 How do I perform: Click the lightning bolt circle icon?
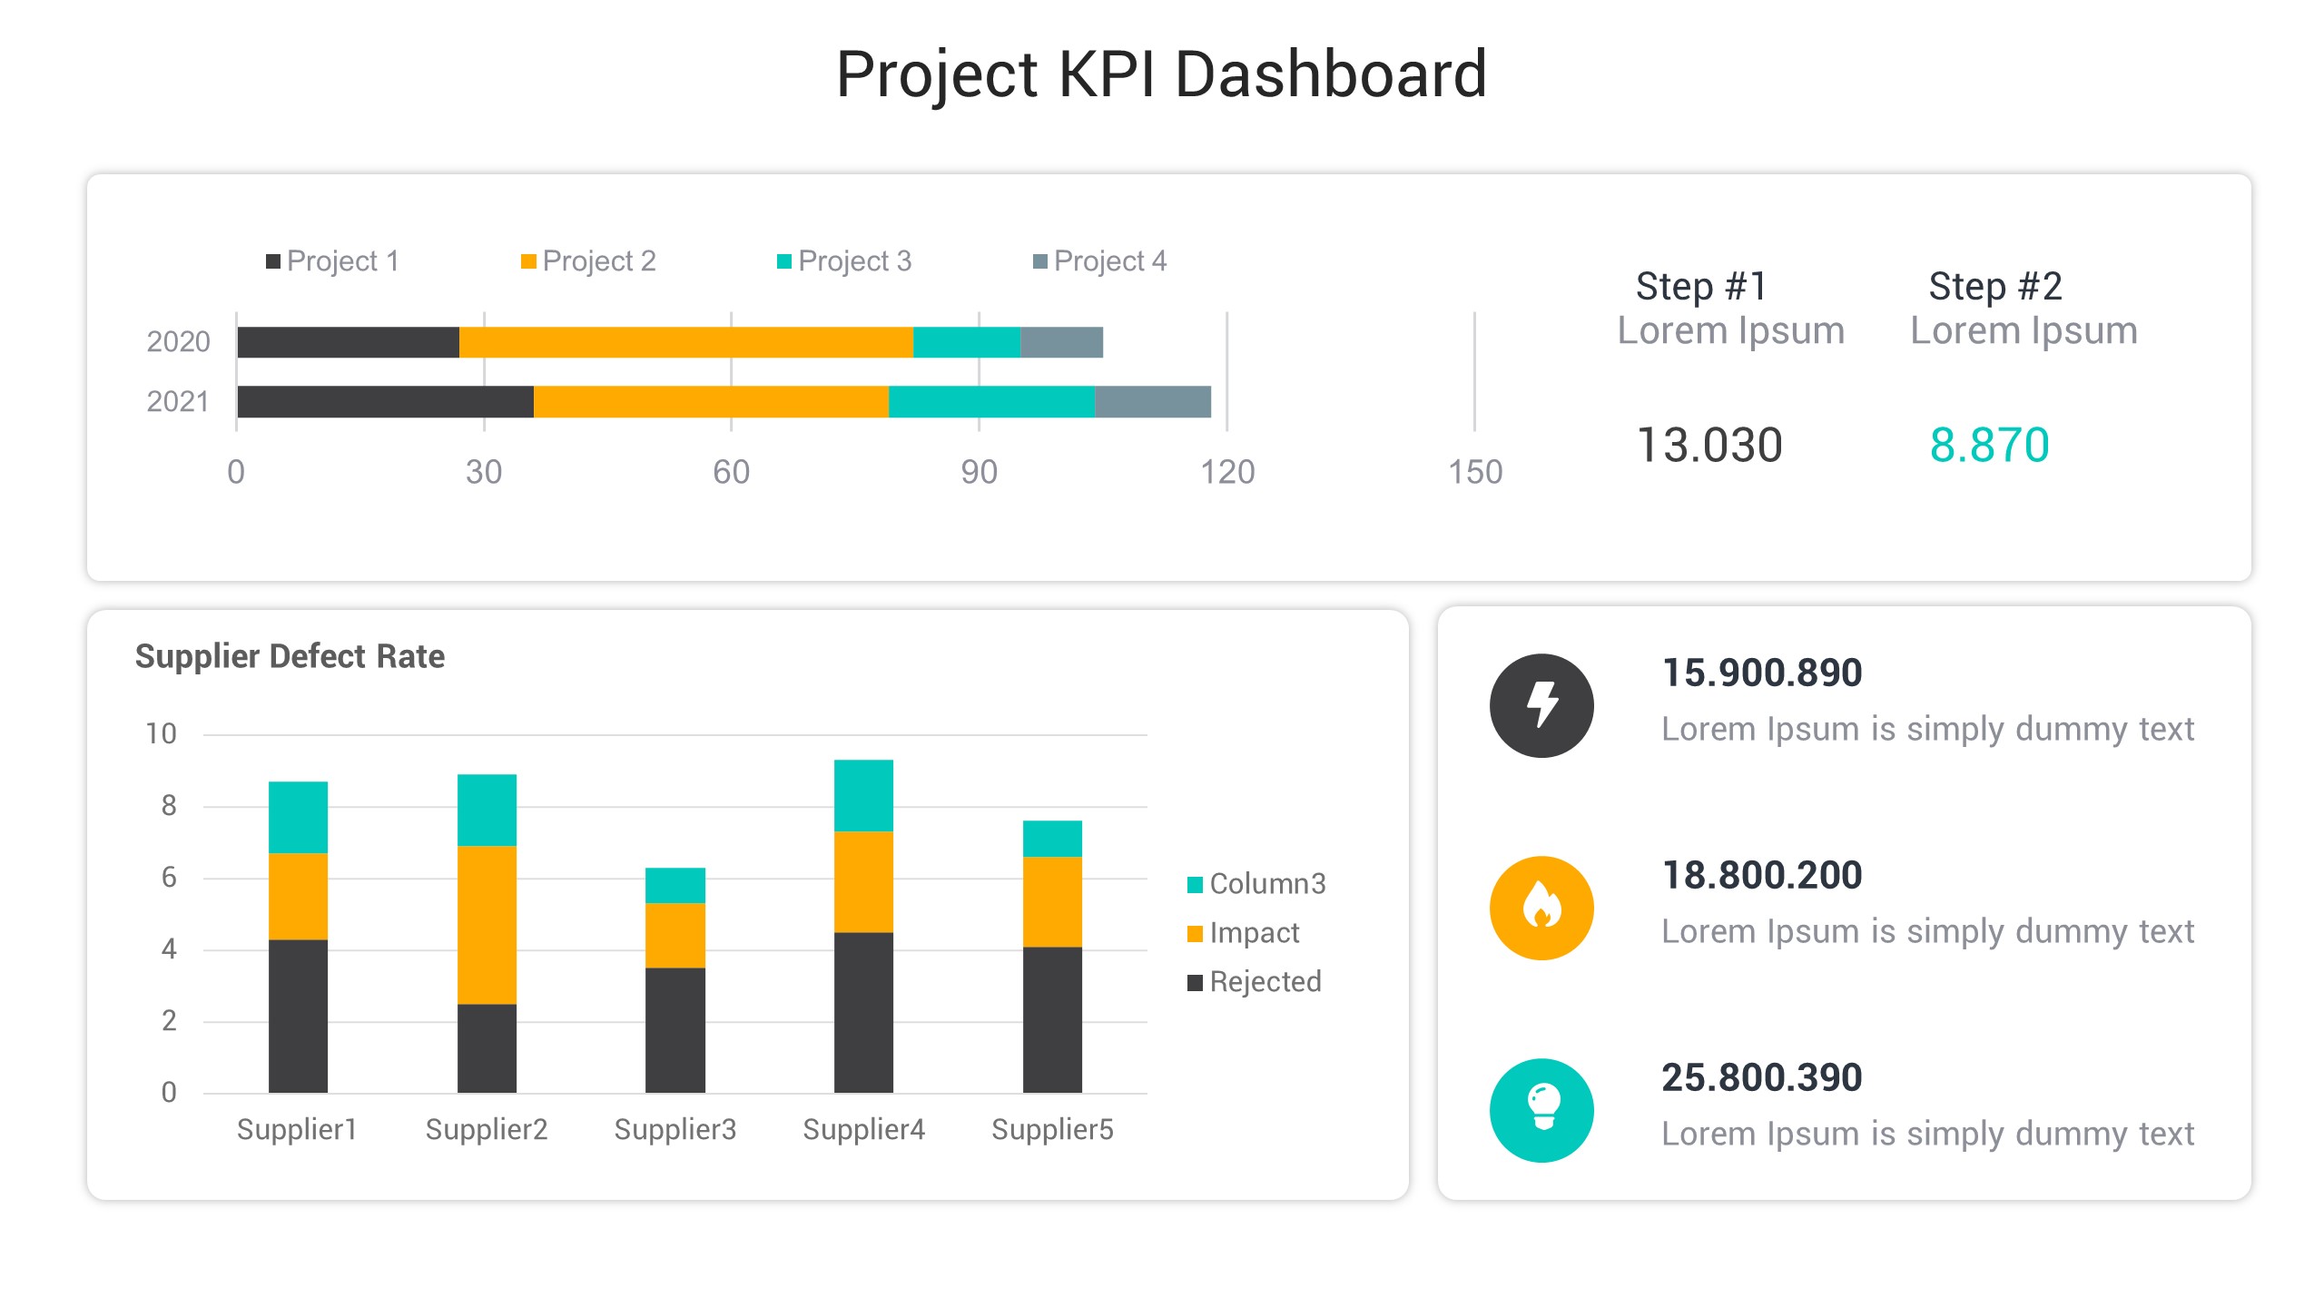[x=1541, y=705]
